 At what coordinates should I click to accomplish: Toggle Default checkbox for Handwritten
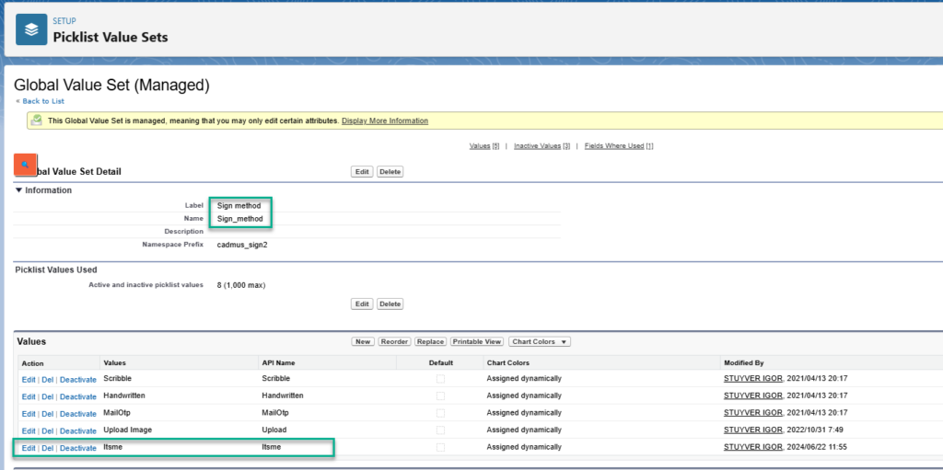pos(441,396)
